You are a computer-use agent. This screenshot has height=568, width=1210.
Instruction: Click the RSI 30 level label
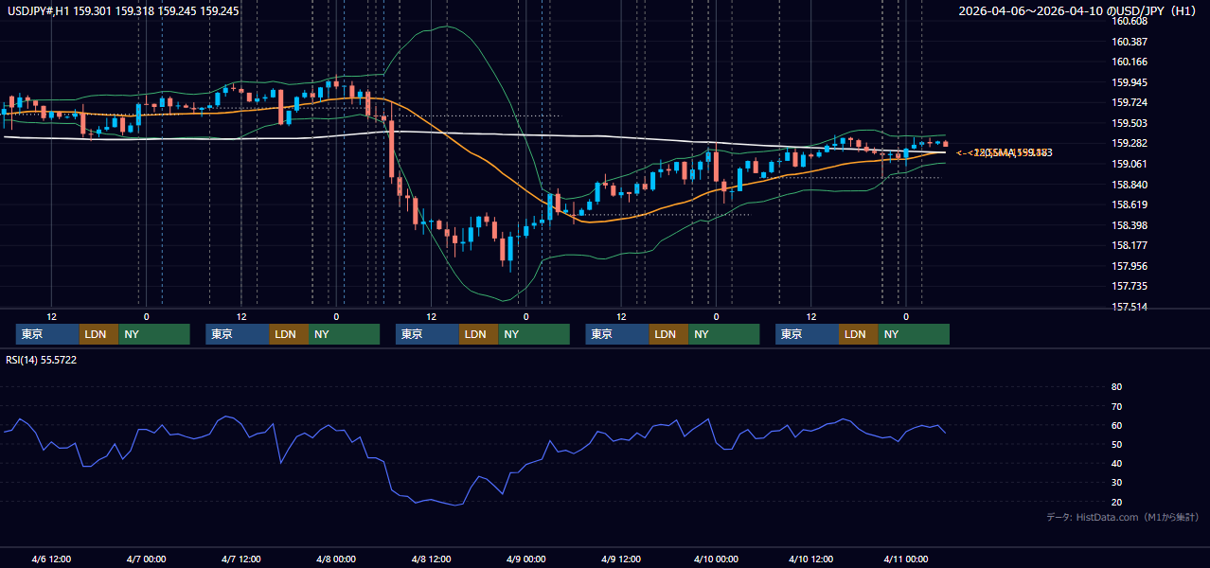pyautogui.click(x=1116, y=483)
